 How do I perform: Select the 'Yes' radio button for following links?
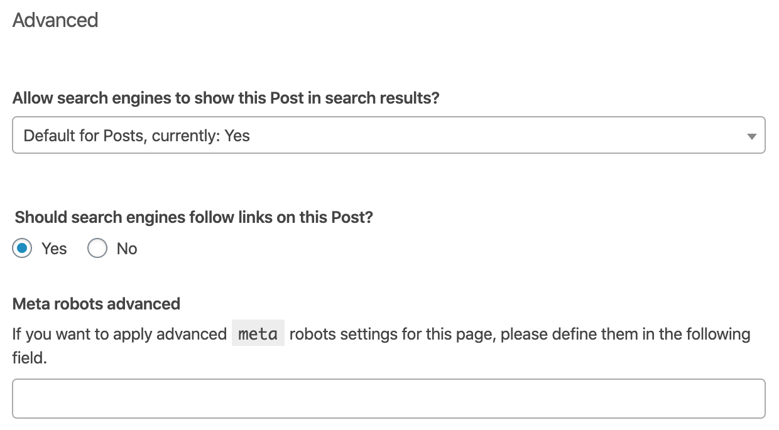(x=21, y=248)
